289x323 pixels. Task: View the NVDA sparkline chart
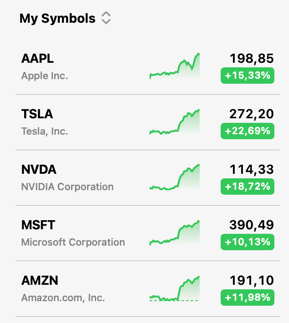tap(175, 177)
